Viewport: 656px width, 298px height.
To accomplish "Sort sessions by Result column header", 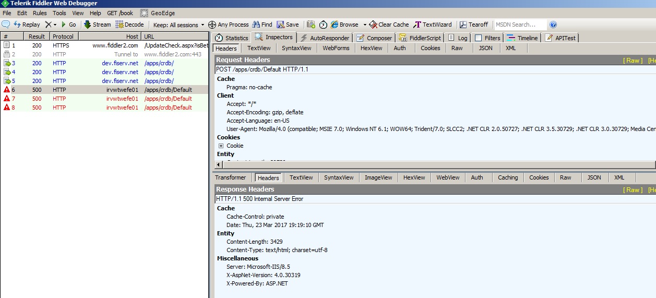I will coord(38,37).
